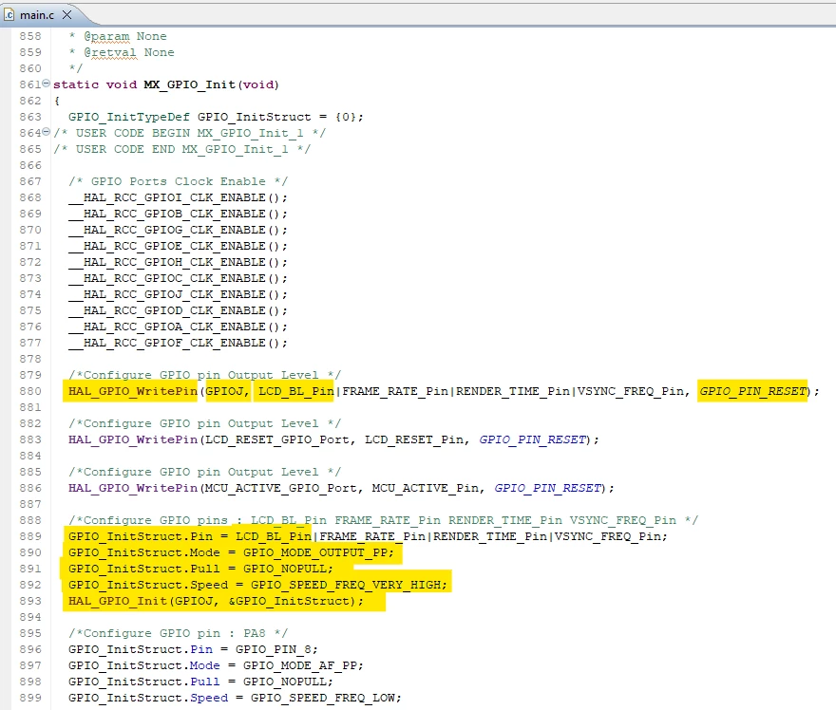Click __HAL_RCC_GPIOD_CLK_ENABLE call
836x710 pixels.
click(178, 310)
